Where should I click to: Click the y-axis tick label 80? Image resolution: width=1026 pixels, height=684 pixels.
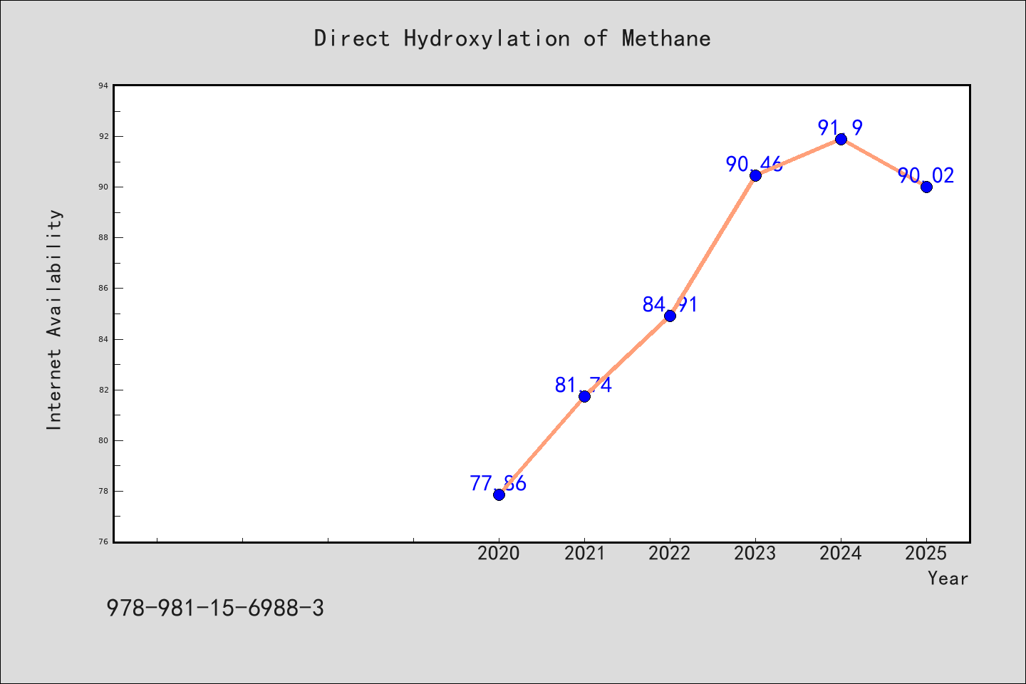103,440
